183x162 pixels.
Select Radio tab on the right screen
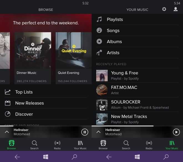tap(149, 145)
